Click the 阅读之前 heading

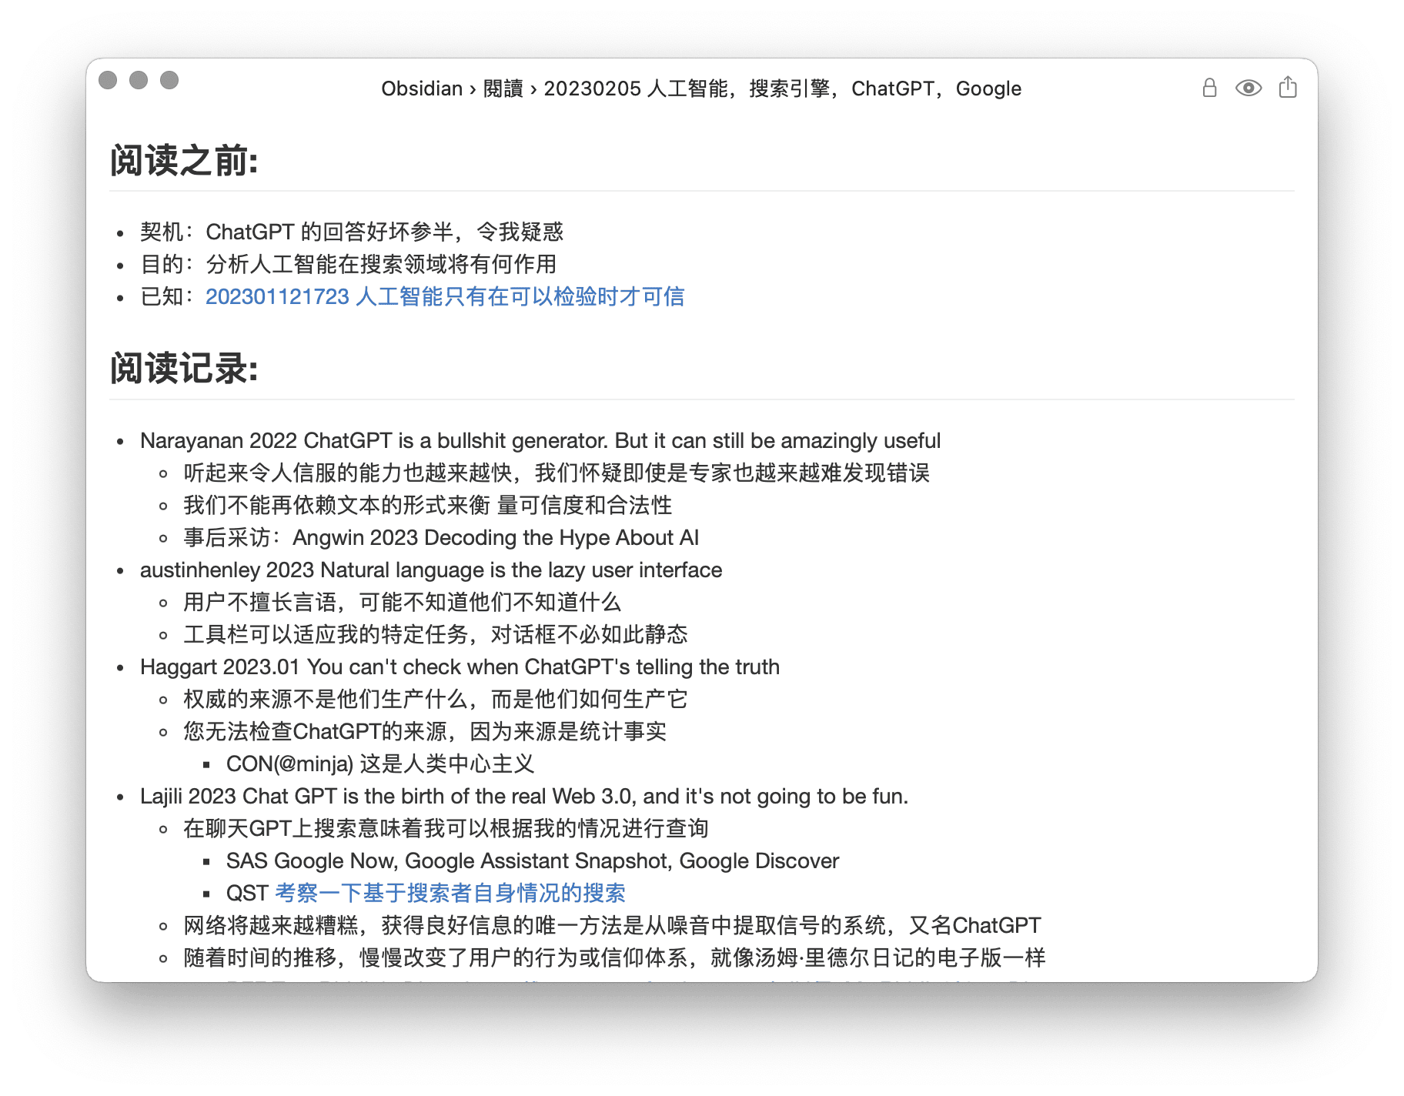184,161
